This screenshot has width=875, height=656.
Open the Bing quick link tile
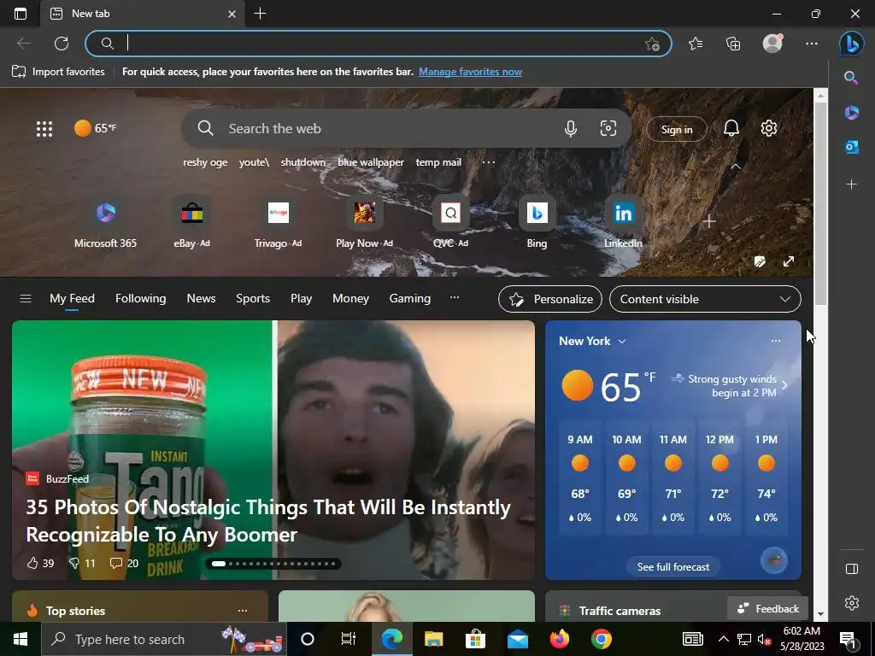(537, 222)
